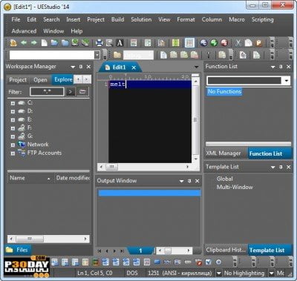The width and height of the screenshot is (297, 281).
Task: Click the green globe icon
Action: tap(214, 43)
